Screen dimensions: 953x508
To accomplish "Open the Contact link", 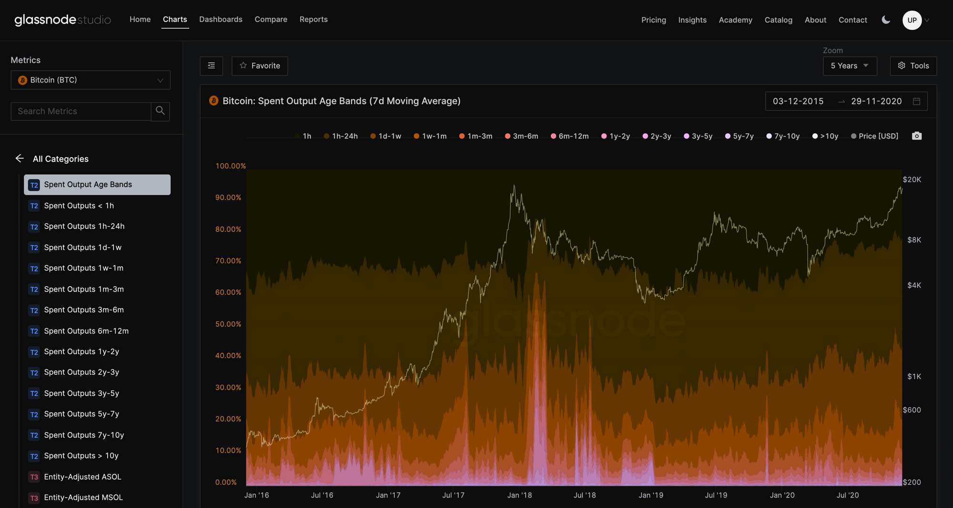I will click(x=853, y=20).
